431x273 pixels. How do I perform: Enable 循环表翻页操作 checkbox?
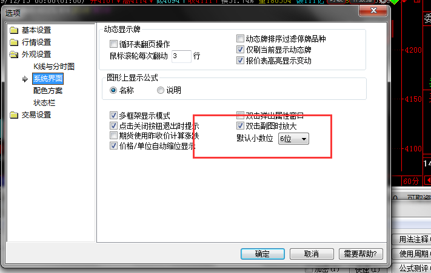[113, 44]
